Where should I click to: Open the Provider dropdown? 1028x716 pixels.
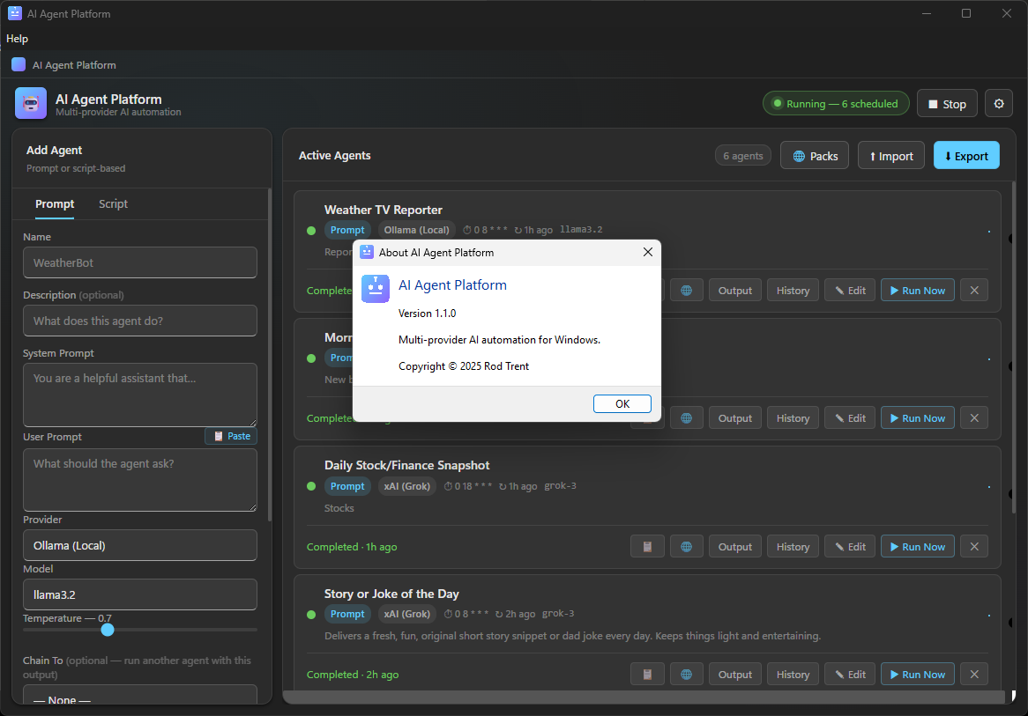pyautogui.click(x=139, y=545)
